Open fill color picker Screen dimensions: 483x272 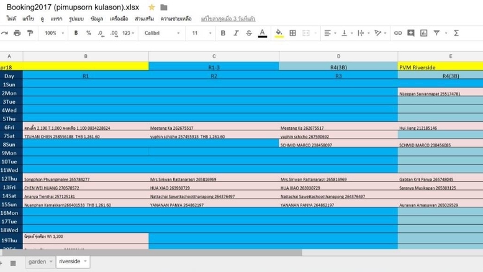279,33
